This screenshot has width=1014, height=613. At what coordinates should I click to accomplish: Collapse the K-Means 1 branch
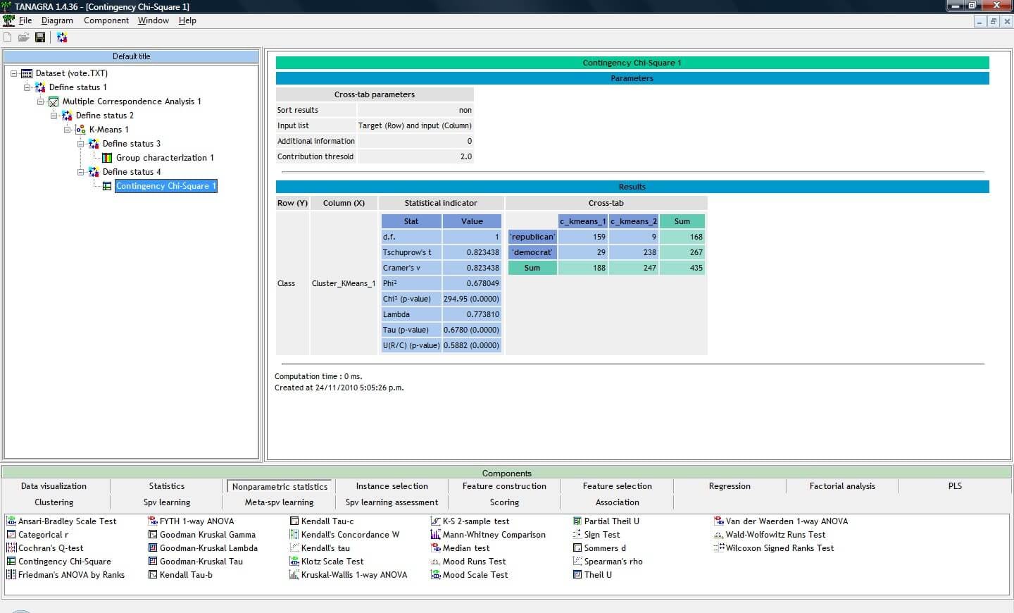(66, 129)
